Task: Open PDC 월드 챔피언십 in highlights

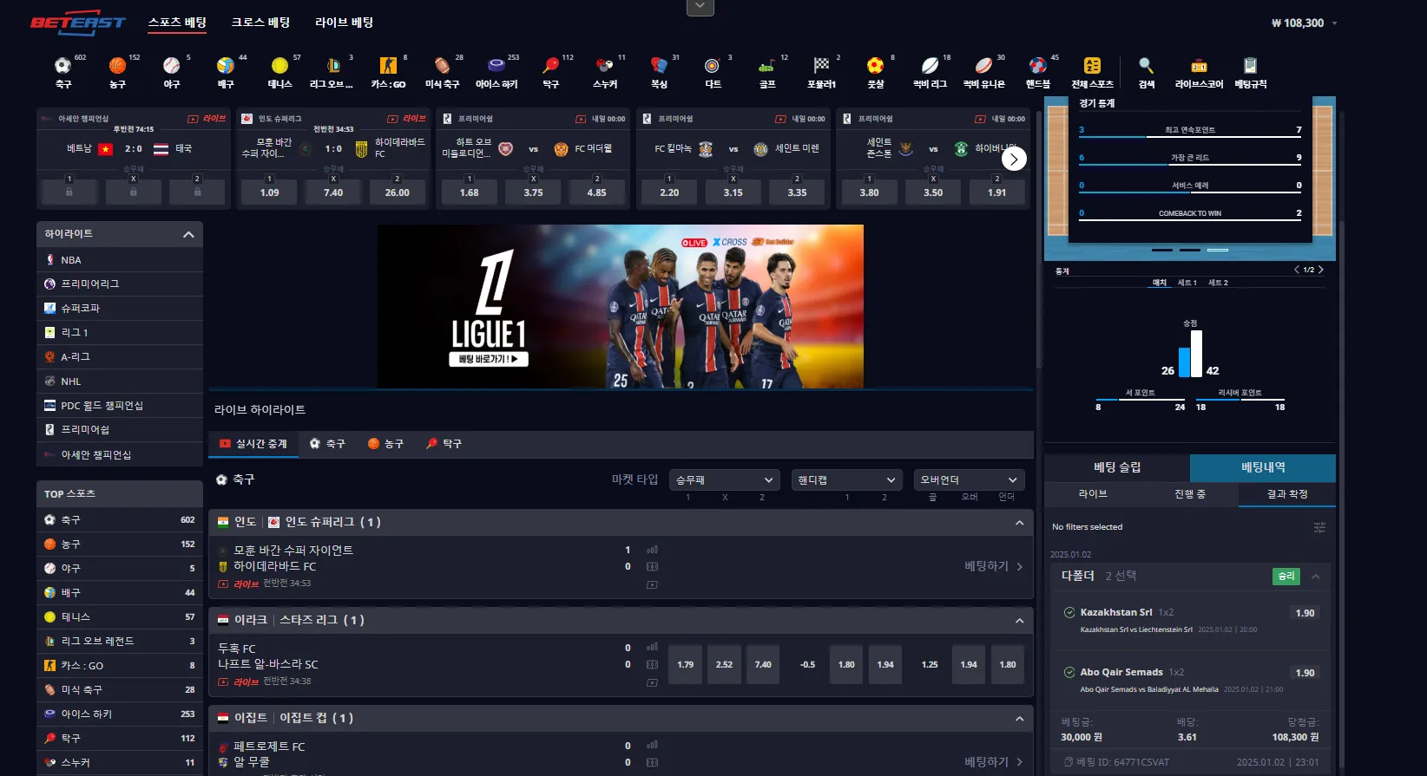Action: (120, 406)
